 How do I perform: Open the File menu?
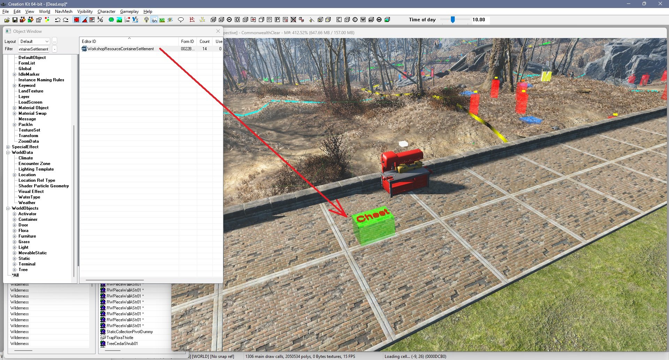tap(6, 12)
